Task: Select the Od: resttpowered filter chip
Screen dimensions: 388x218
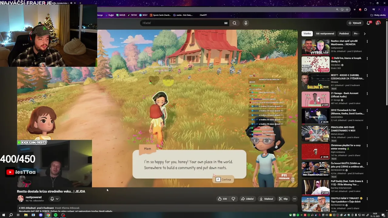Action: coord(325,34)
